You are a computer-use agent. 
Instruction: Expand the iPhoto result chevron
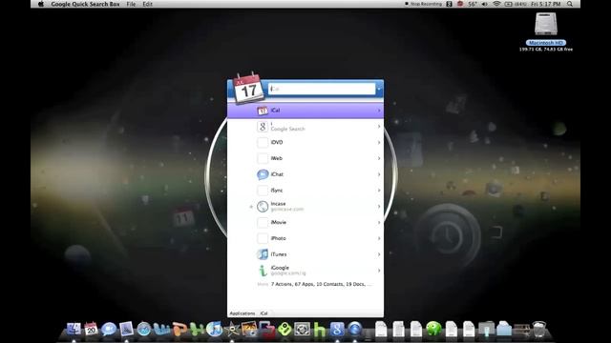379,238
